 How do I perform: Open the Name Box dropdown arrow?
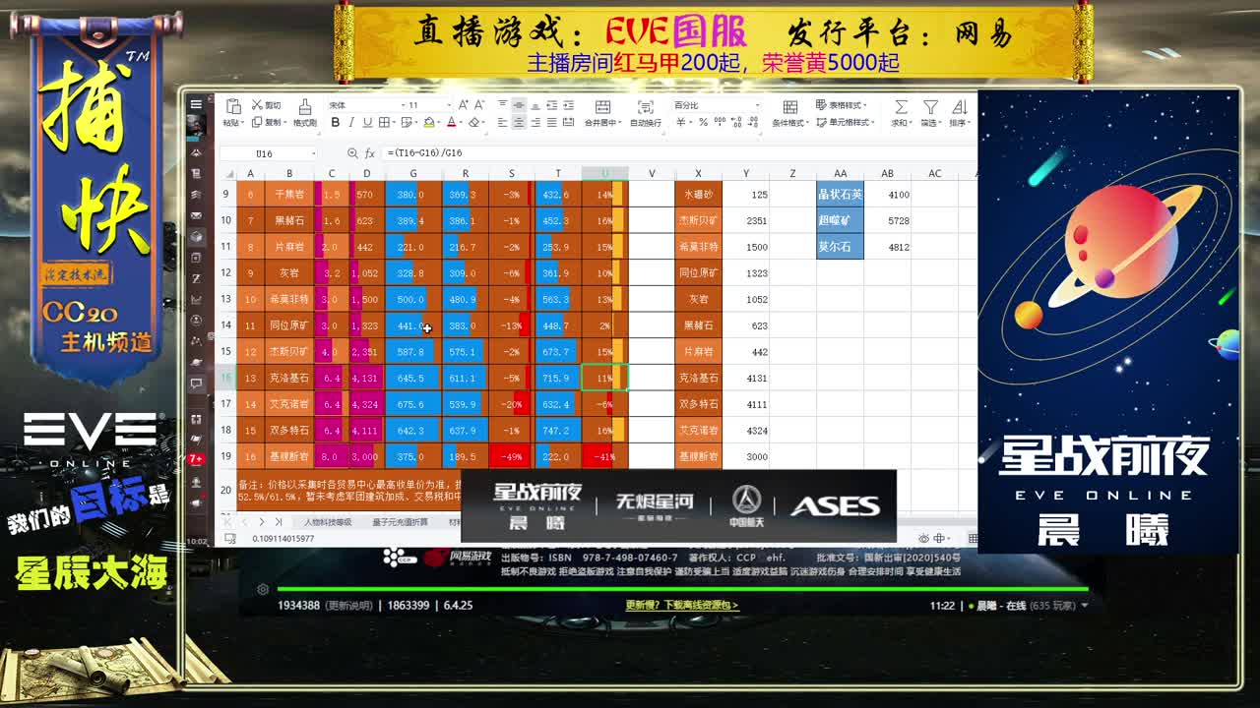tap(313, 153)
